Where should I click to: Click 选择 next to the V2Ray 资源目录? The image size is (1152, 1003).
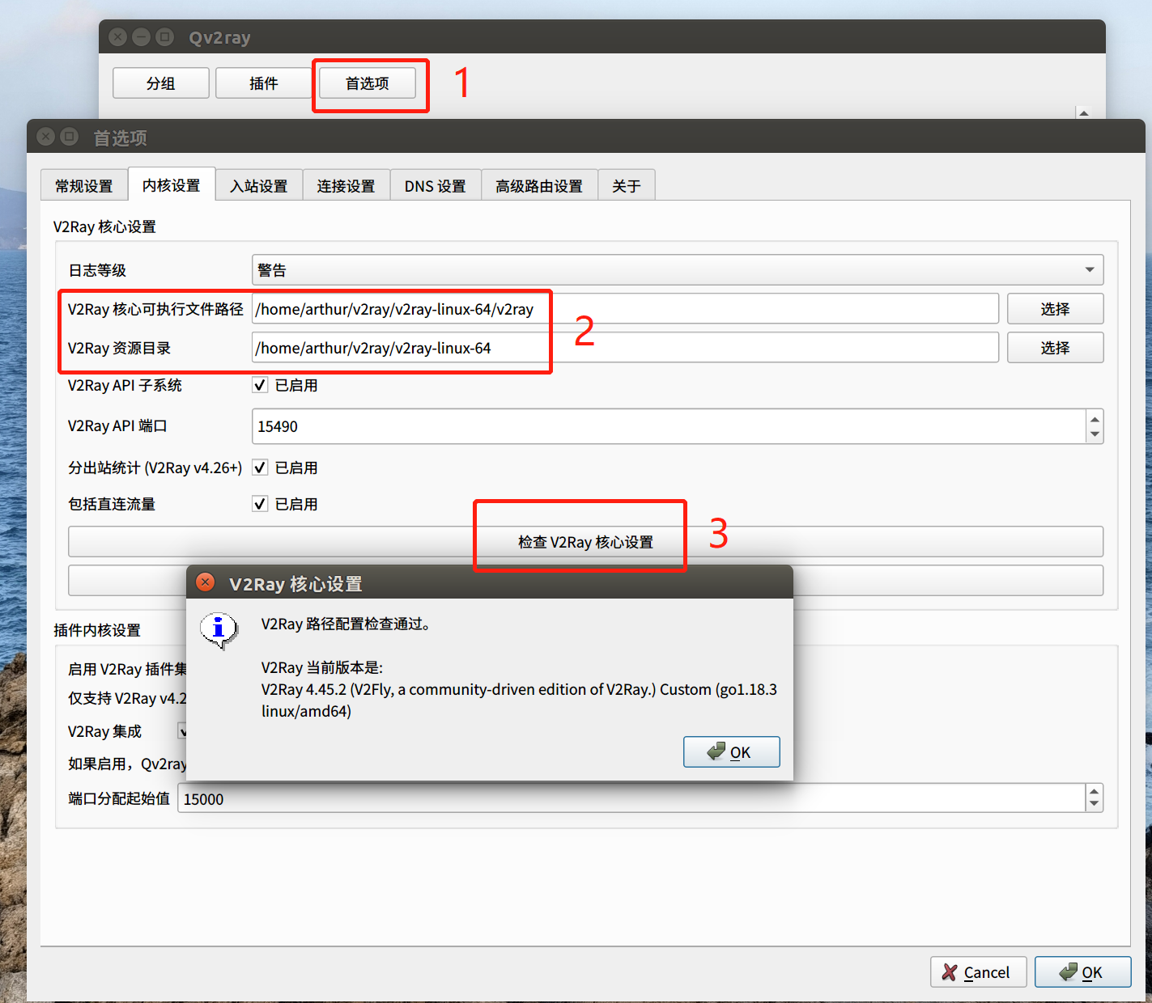click(1055, 347)
